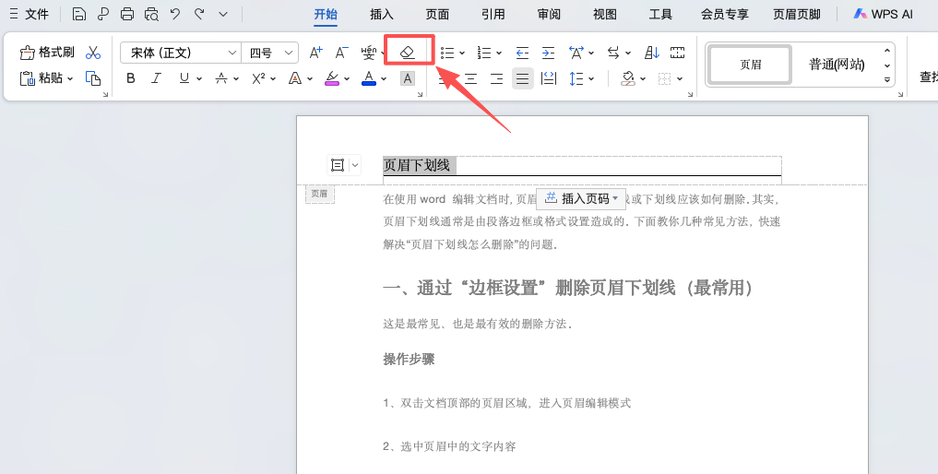
Task: Expand the underline style arrow
Action: tap(199, 78)
